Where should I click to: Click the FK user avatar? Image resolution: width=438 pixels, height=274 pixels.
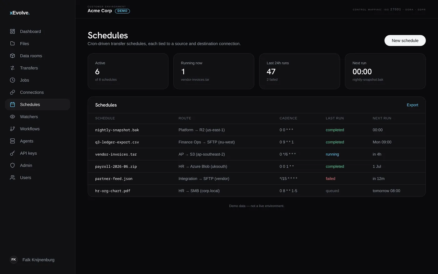point(14,260)
